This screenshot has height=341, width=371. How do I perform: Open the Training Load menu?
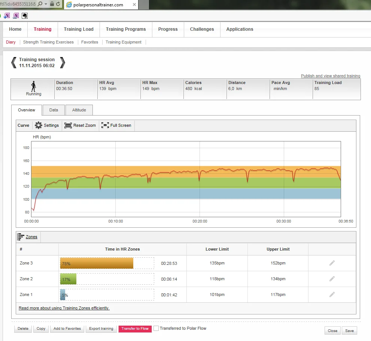(79, 29)
